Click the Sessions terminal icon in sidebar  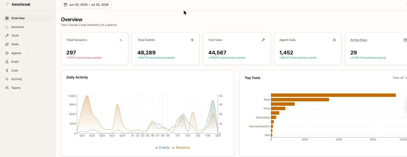(7, 27)
